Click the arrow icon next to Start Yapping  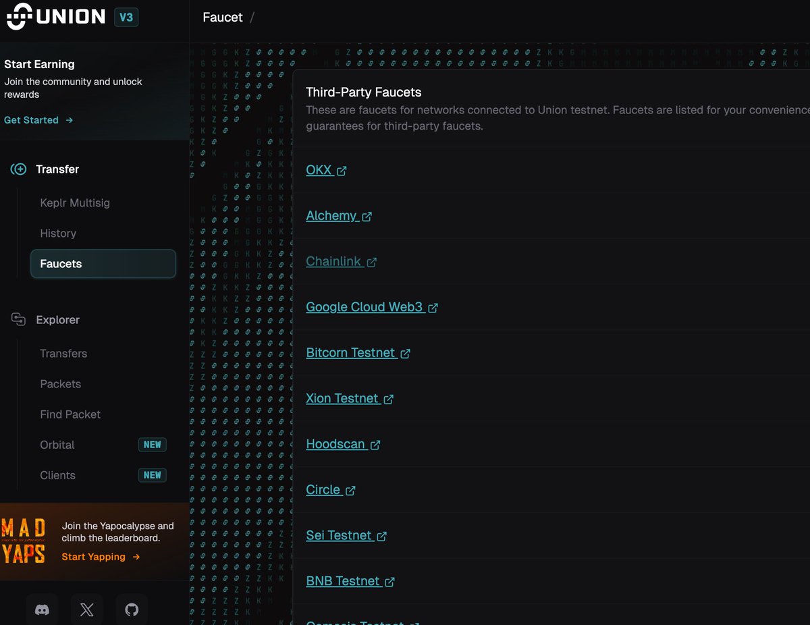click(136, 557)
